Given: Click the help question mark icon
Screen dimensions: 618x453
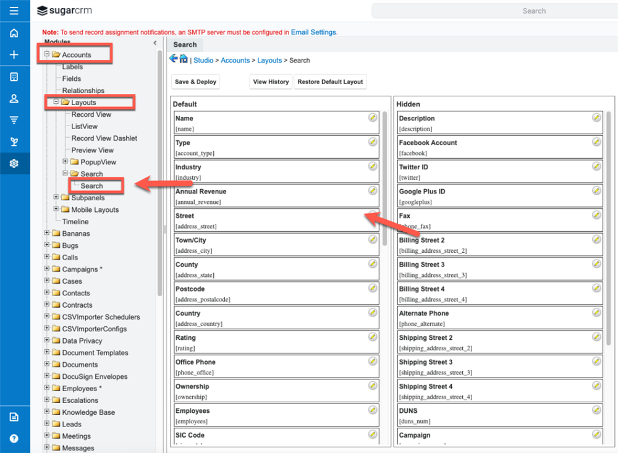Looking at the screenshot, I should [14, 438].
